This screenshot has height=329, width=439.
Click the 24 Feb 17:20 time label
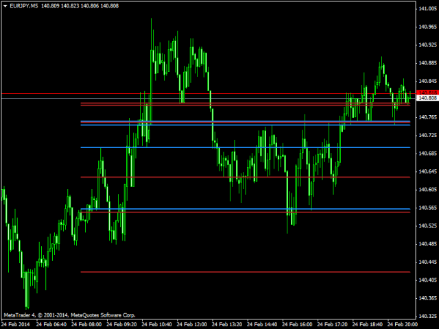pyautogui.click(x=332, y=324)
